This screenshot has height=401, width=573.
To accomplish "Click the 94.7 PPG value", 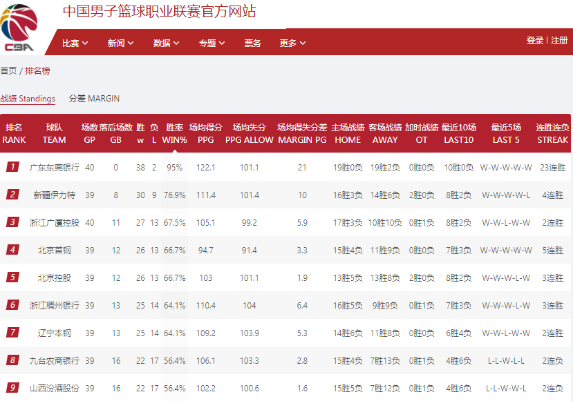I will tap(206, 251).
